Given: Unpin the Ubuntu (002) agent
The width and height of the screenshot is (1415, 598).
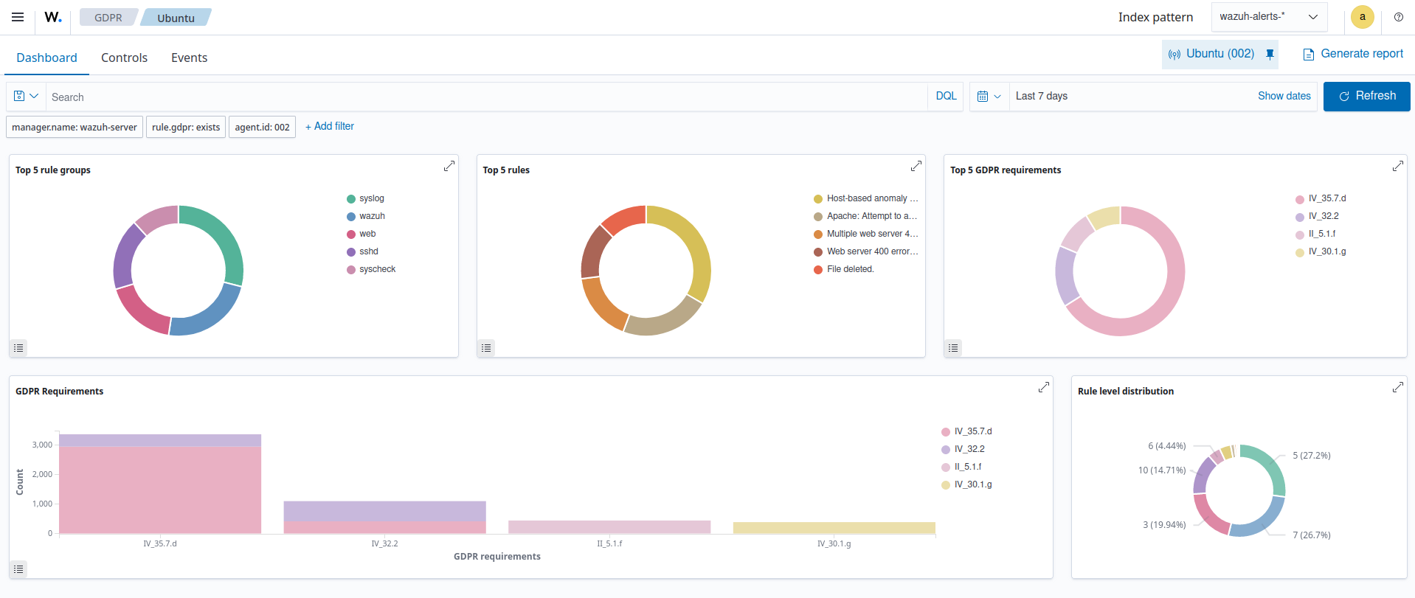Looking at the screenshot, I should 1270,54.
